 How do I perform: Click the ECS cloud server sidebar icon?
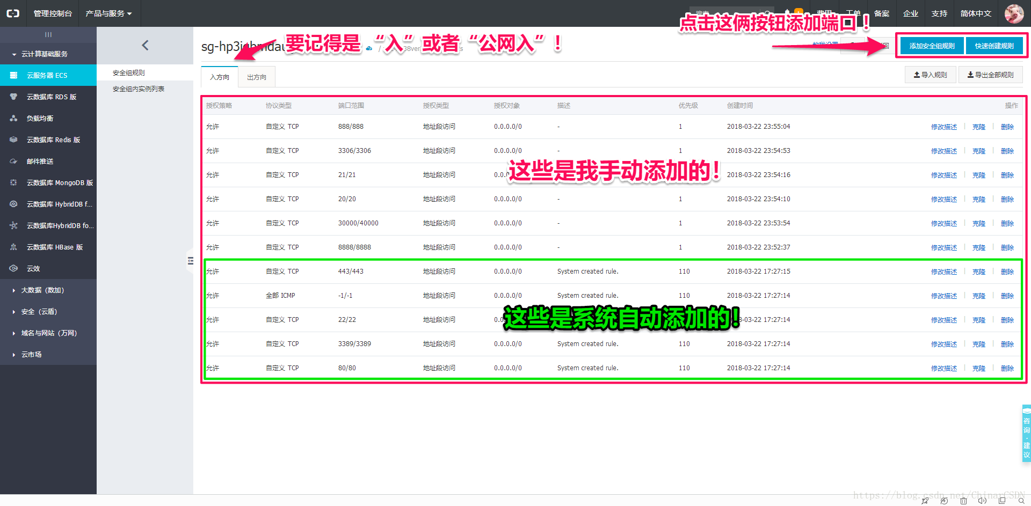(x=13, y=76)
